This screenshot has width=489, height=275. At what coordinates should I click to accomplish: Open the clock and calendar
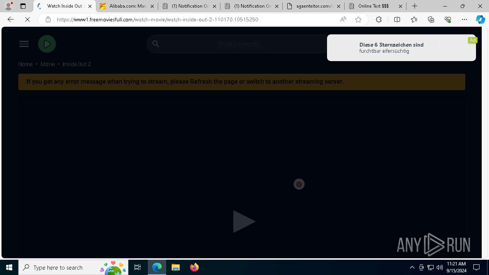[x=457, y=267]
